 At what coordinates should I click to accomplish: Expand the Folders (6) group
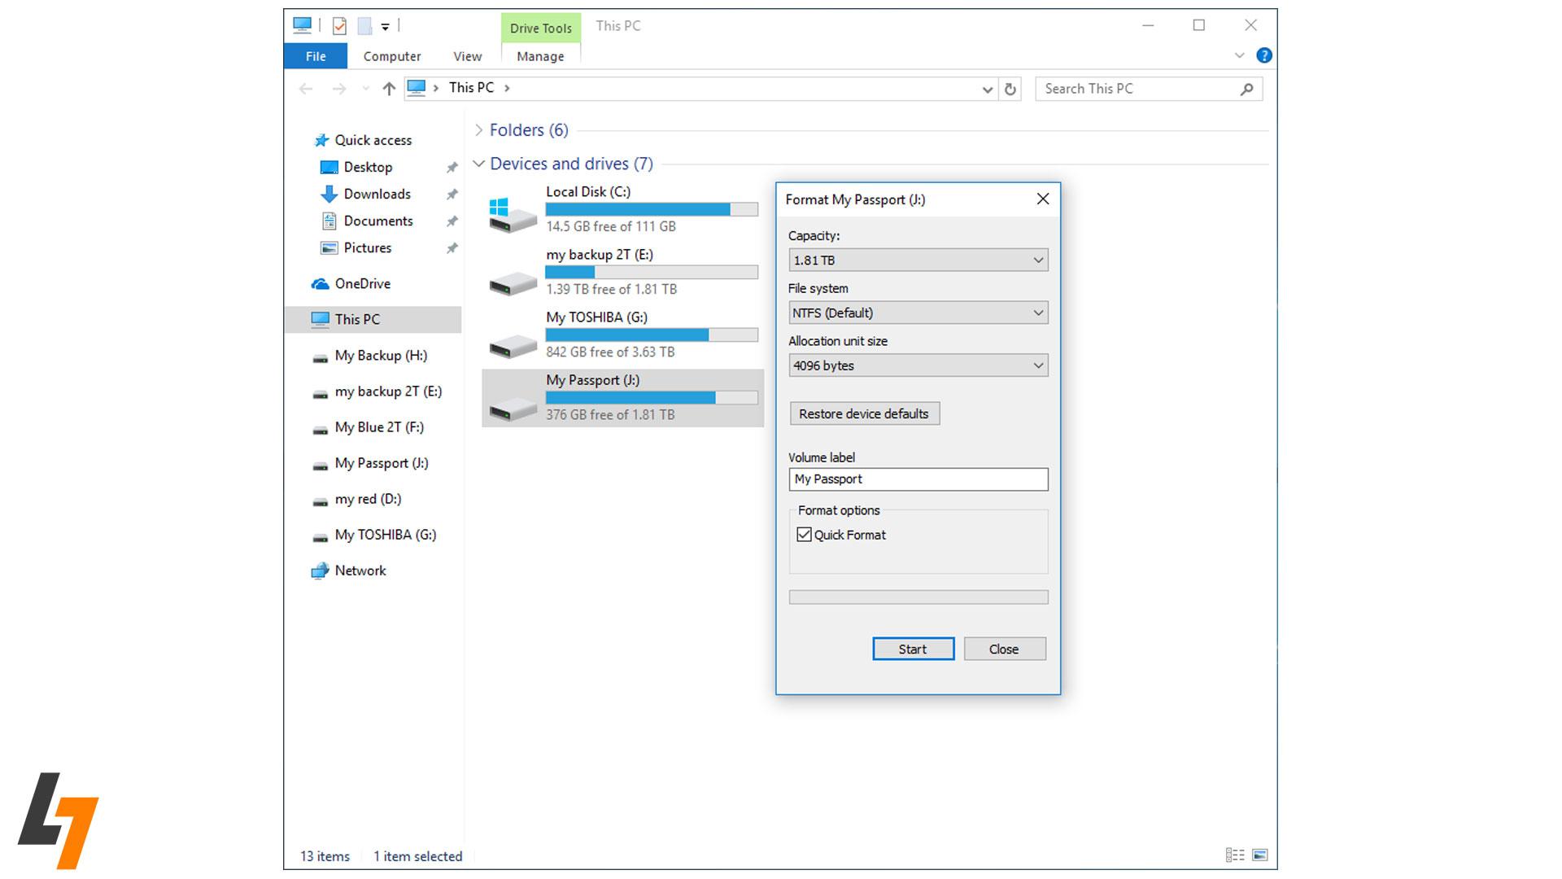(x=478, y=130)
